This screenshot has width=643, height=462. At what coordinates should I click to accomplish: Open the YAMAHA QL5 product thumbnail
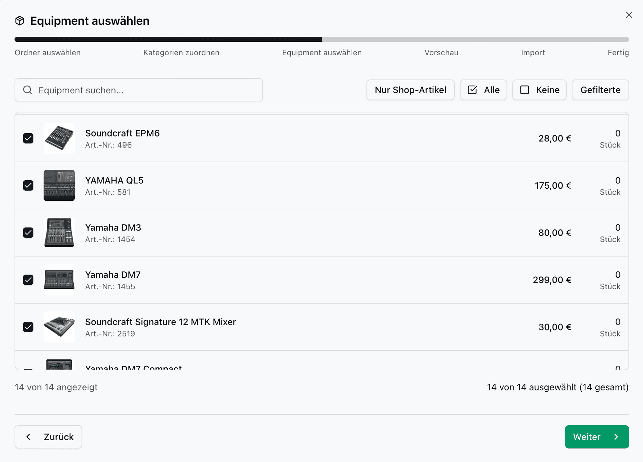pyautogui.click(x=59, y=185)
